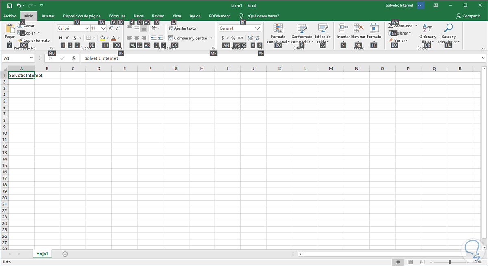Toggle align text right

tap(144, 38)
